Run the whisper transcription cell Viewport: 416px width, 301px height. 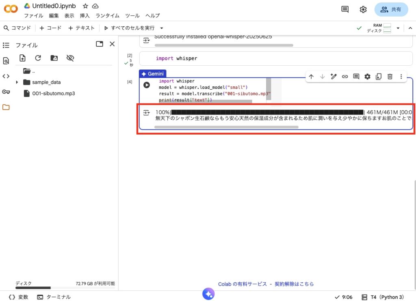(x=147, y=85)
